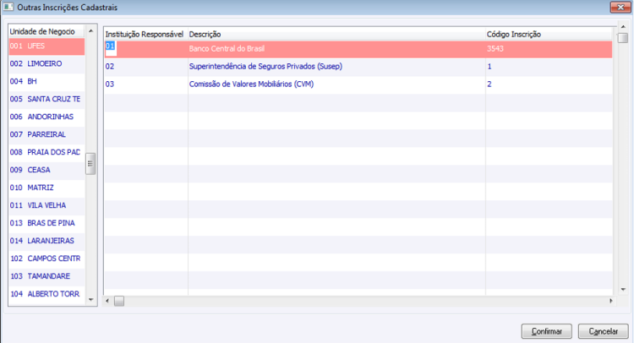Click down arrow of business unit list scrollbar

91,300
